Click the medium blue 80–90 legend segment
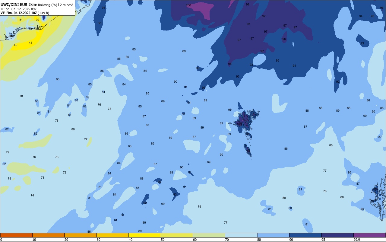 (273, 235)
